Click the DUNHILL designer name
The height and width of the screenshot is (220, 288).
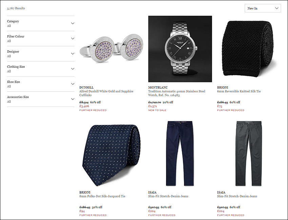86,87
